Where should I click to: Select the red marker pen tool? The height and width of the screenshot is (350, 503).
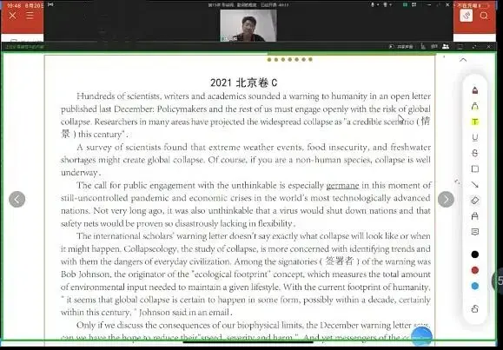[x=475, y=90]
